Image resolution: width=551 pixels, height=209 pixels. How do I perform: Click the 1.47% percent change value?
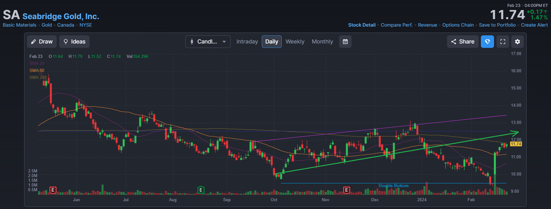click(x=539, y=18)
